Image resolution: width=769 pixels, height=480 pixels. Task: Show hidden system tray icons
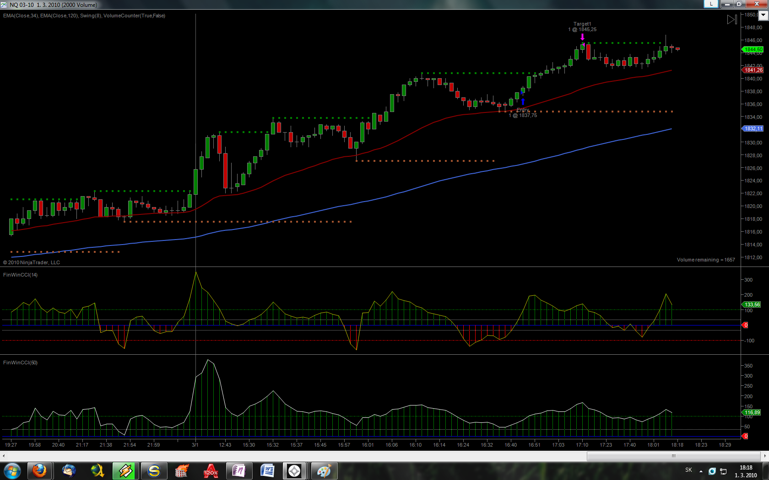point(701,471)
